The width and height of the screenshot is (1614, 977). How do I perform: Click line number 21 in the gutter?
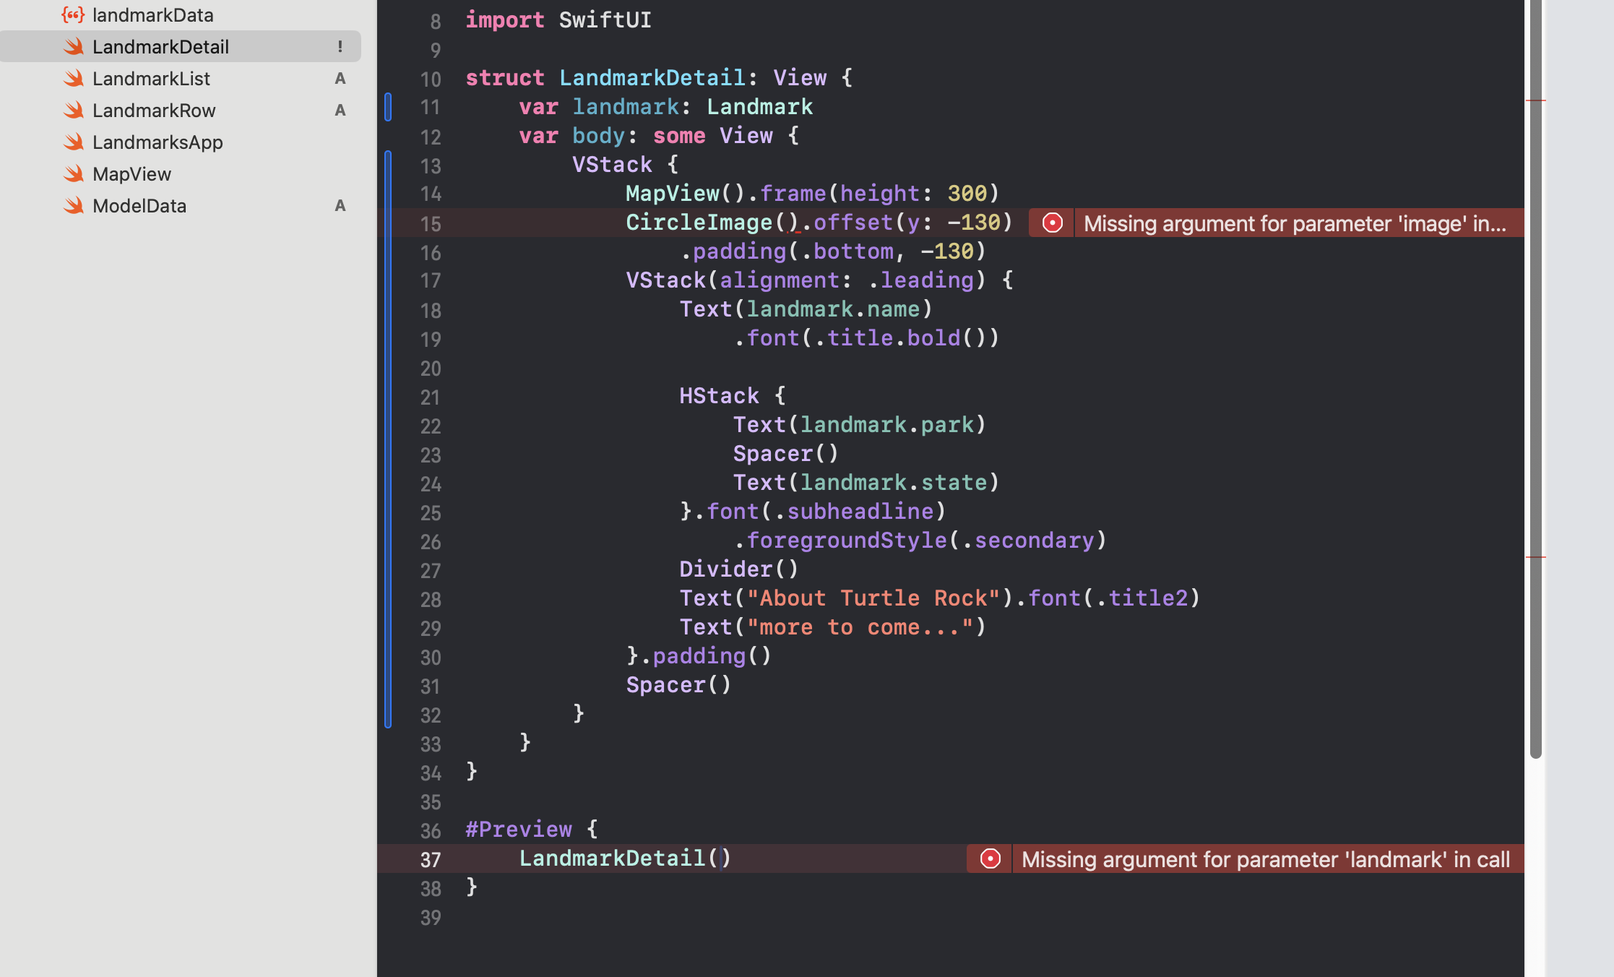pos(430,397)
